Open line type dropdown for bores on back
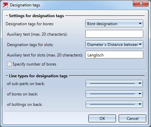Image resolution: width=151 pixels, height=127 pixels. tap(114, 94)
